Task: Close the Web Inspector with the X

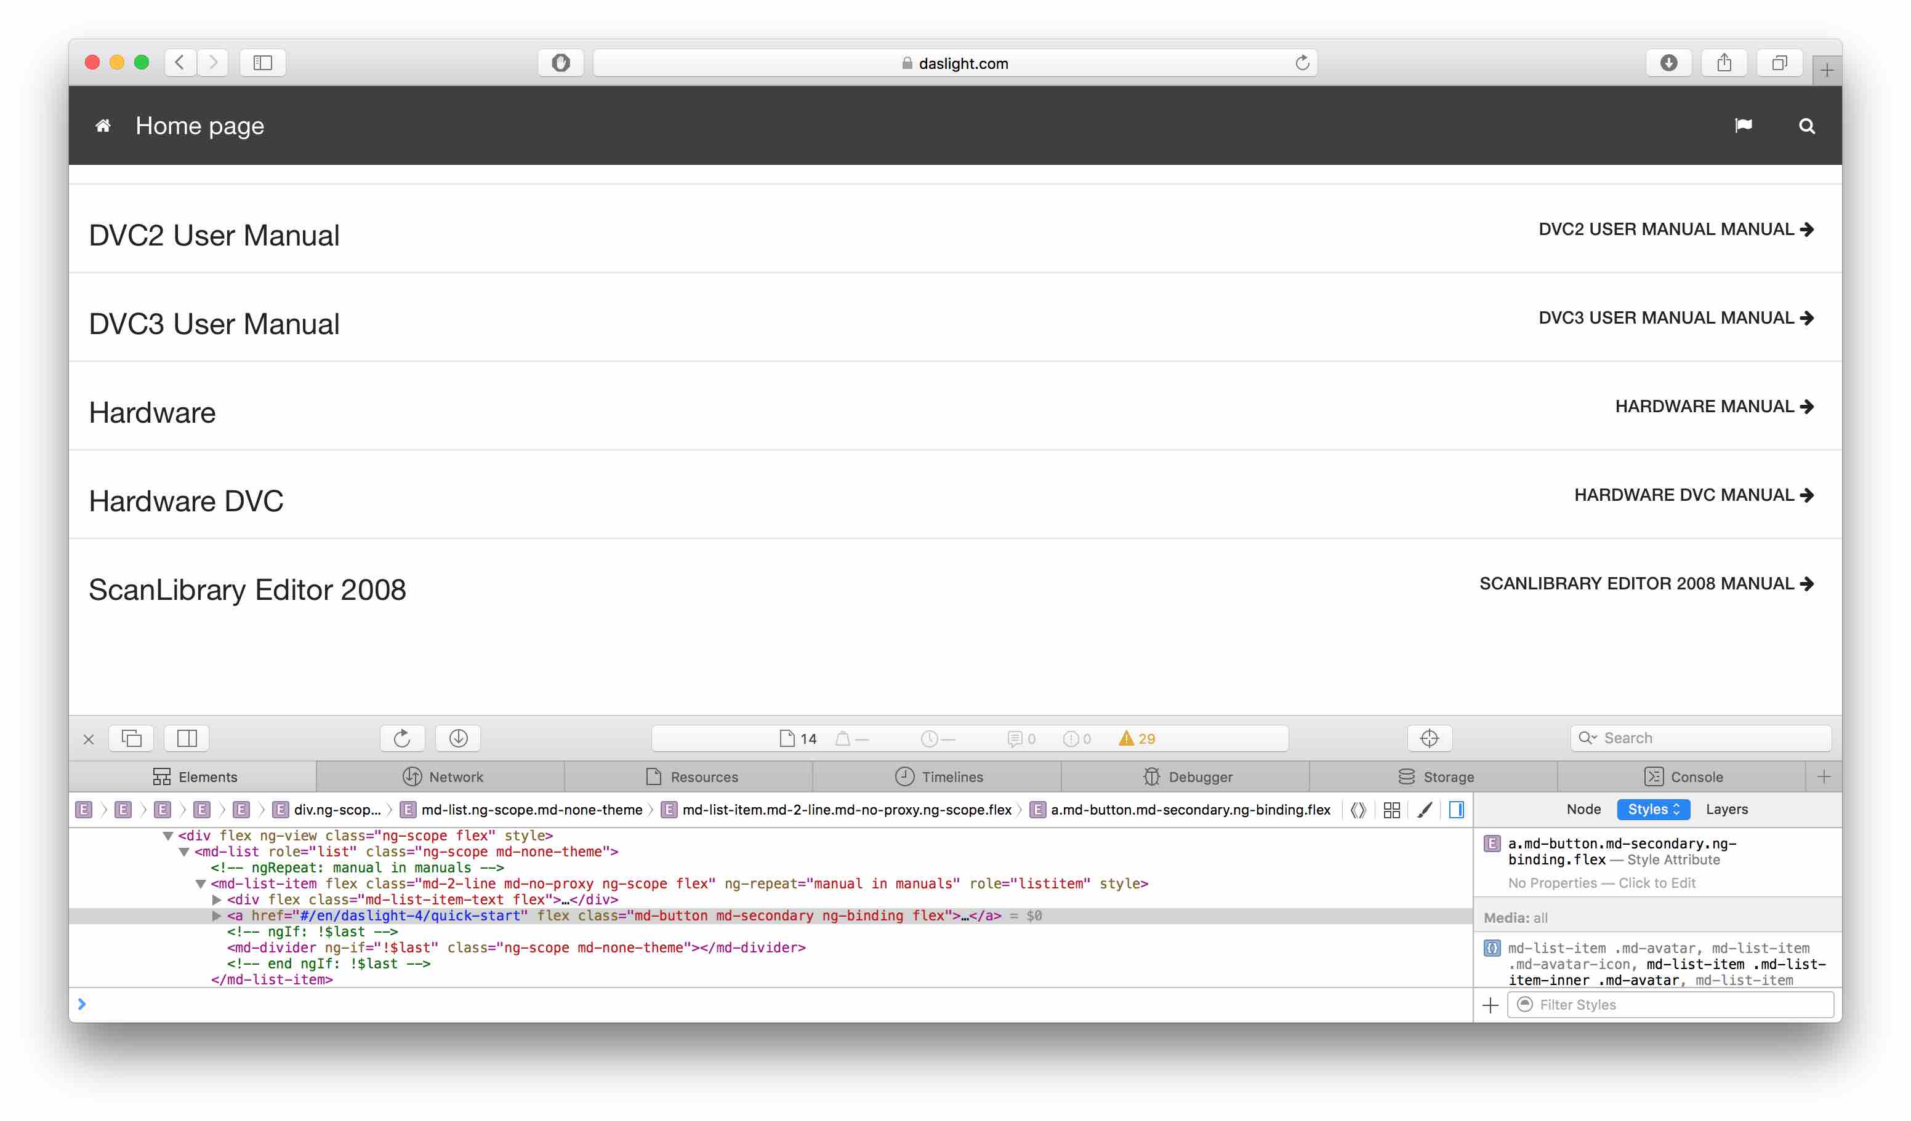Action: [x=89, y=739]
